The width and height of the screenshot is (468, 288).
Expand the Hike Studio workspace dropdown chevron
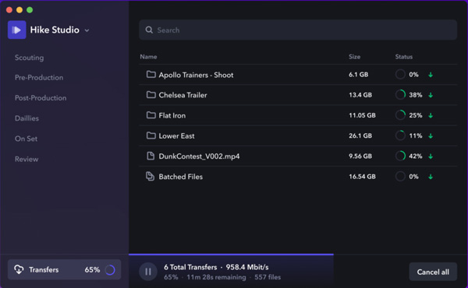[x=87, y=30]
